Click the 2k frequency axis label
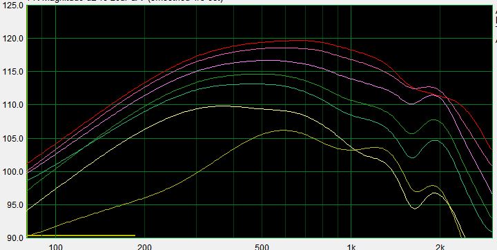 (440, 247)
